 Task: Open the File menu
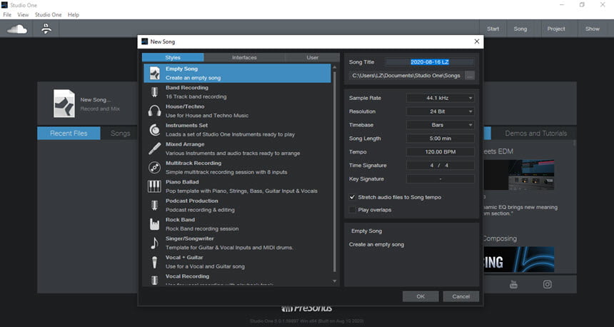point(7,14)
